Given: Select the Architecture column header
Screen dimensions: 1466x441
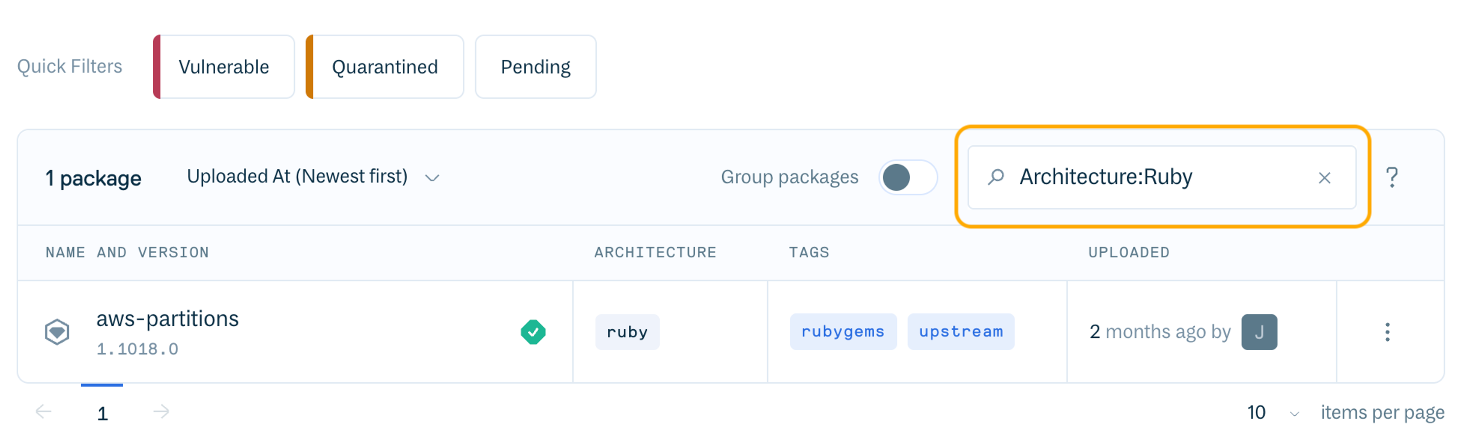Looking at the screenshot, I should click(655, 252).
